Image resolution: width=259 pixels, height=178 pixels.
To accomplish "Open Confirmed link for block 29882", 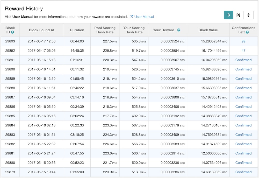I will [x=243, y=144].
